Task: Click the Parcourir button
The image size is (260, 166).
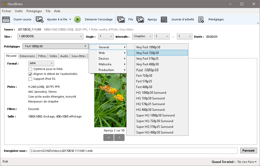Action: [249, 151]
